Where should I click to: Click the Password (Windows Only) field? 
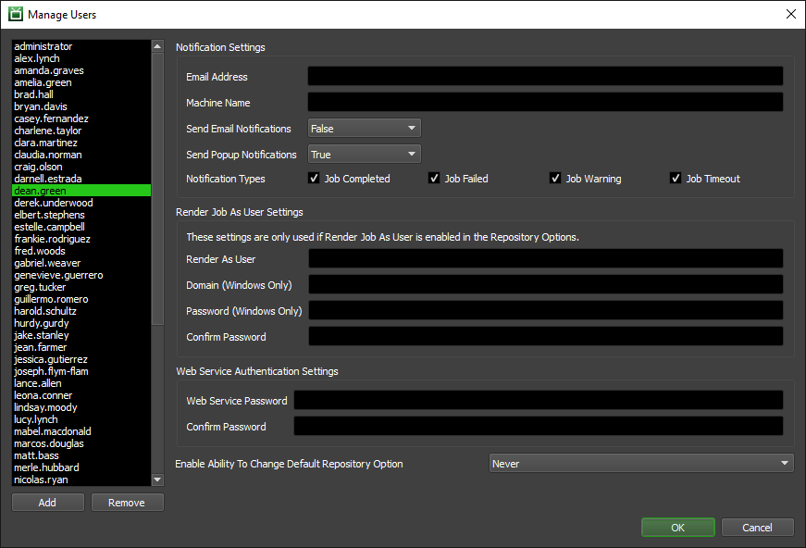pos(546,310)
